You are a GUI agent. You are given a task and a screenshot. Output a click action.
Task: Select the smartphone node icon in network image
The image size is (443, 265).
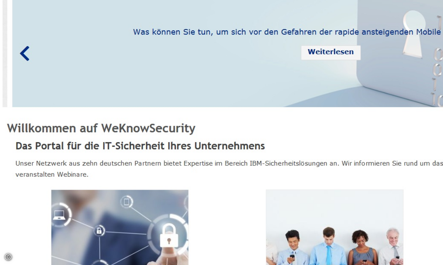point(127,202)
